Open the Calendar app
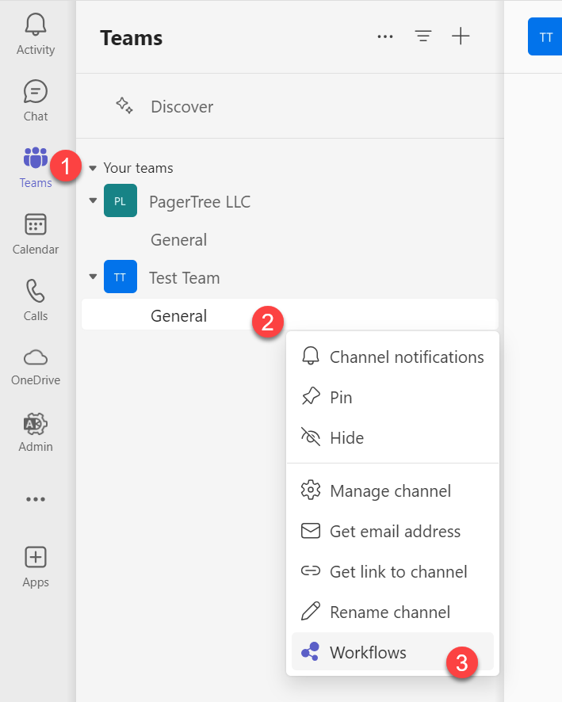The width and height of the screenshot is (562, 702). (35, 232)
